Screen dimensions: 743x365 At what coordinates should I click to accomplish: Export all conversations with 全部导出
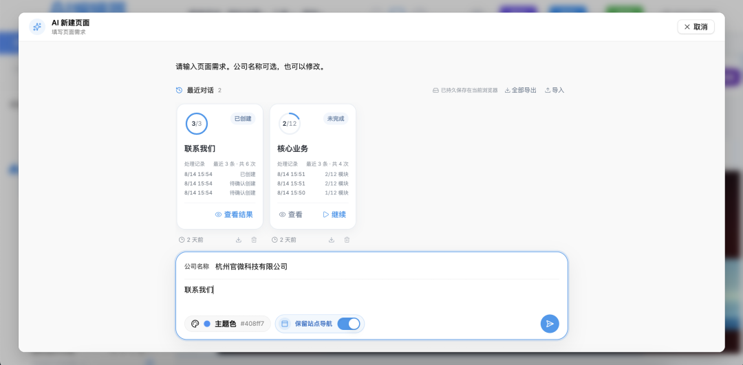[520, 90]
